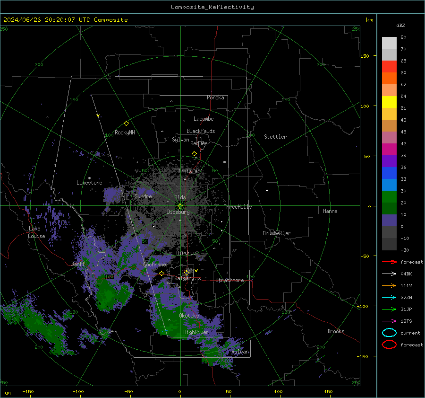The height and width of the screenshot is (398, 425).
Task: Click the Okotoks label
Action: coord(189,316)
